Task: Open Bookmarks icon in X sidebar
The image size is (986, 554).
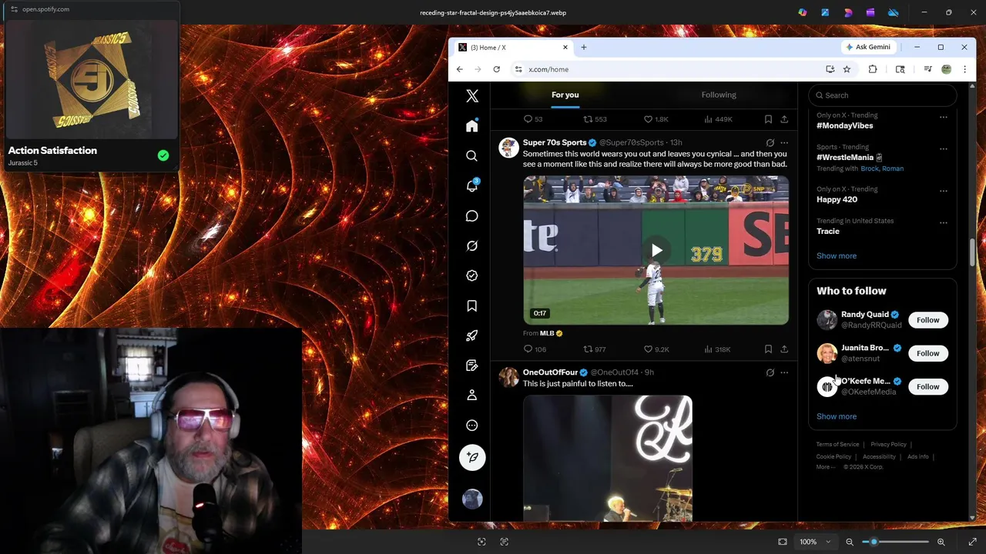Action: coord(472,305)
